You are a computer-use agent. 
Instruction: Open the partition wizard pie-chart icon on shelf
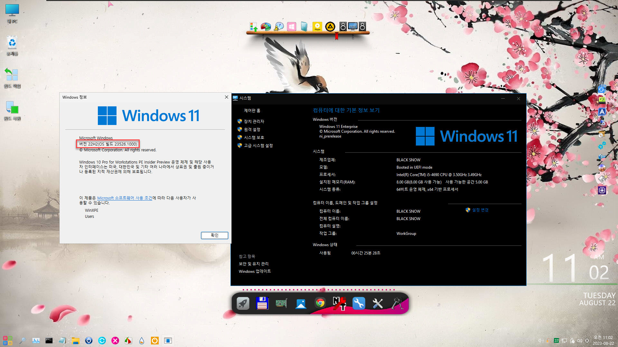point(266,27)
